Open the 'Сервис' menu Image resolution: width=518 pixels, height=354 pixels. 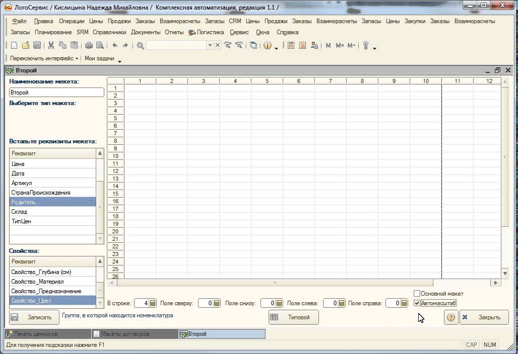pos(239,32)
